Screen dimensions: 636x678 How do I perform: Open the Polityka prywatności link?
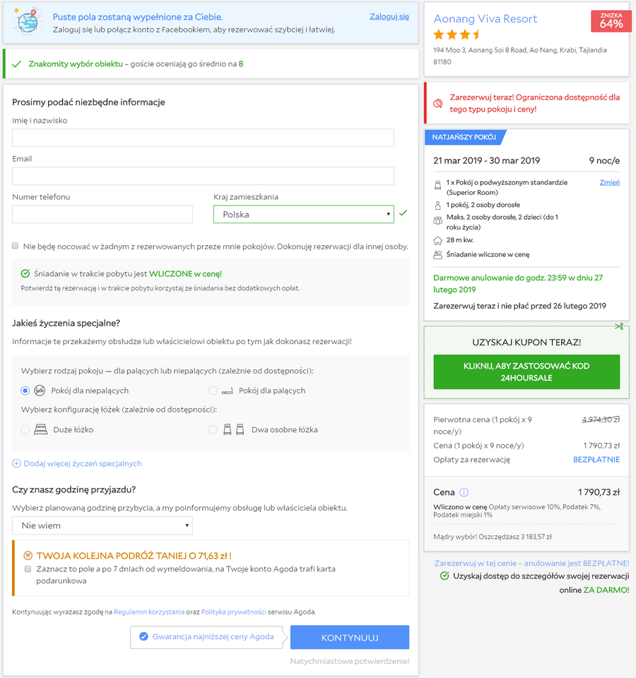(x=234, y=612)
